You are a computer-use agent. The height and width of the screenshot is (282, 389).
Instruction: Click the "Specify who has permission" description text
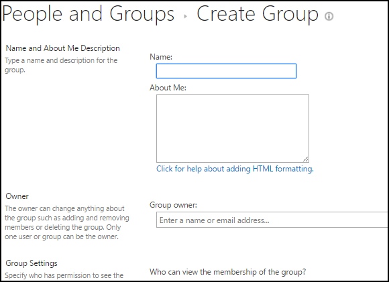64,275
